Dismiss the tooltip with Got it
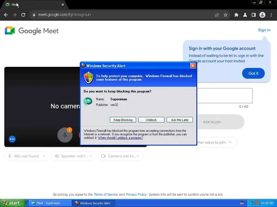This screenshot has width=277, height=207. coord(253,73)
